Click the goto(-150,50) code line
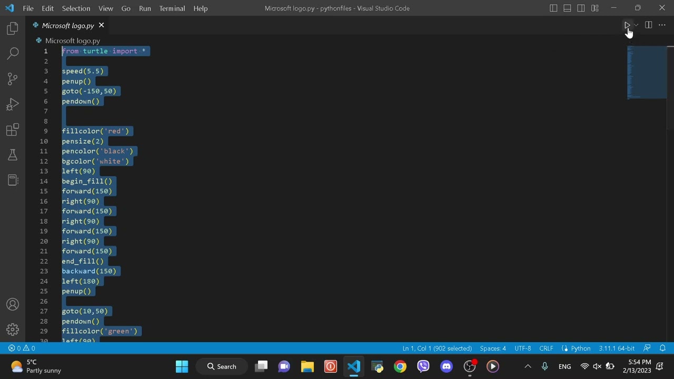The width and height of the screenshot is (674, 379). pyautogui.click(x=89, y=91)
